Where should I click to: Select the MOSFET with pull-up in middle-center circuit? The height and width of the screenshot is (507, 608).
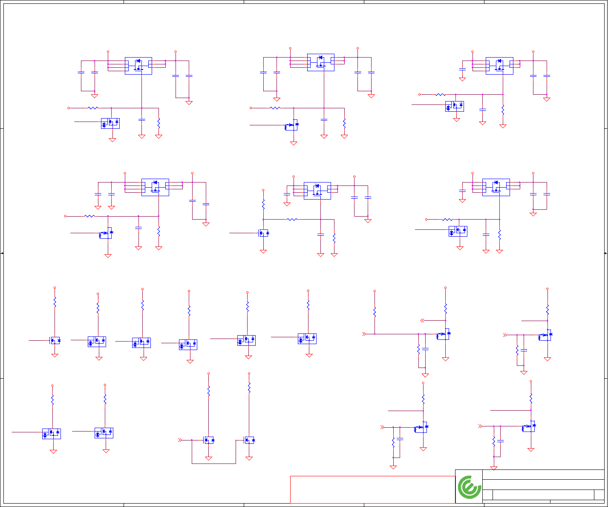[264, 233]
